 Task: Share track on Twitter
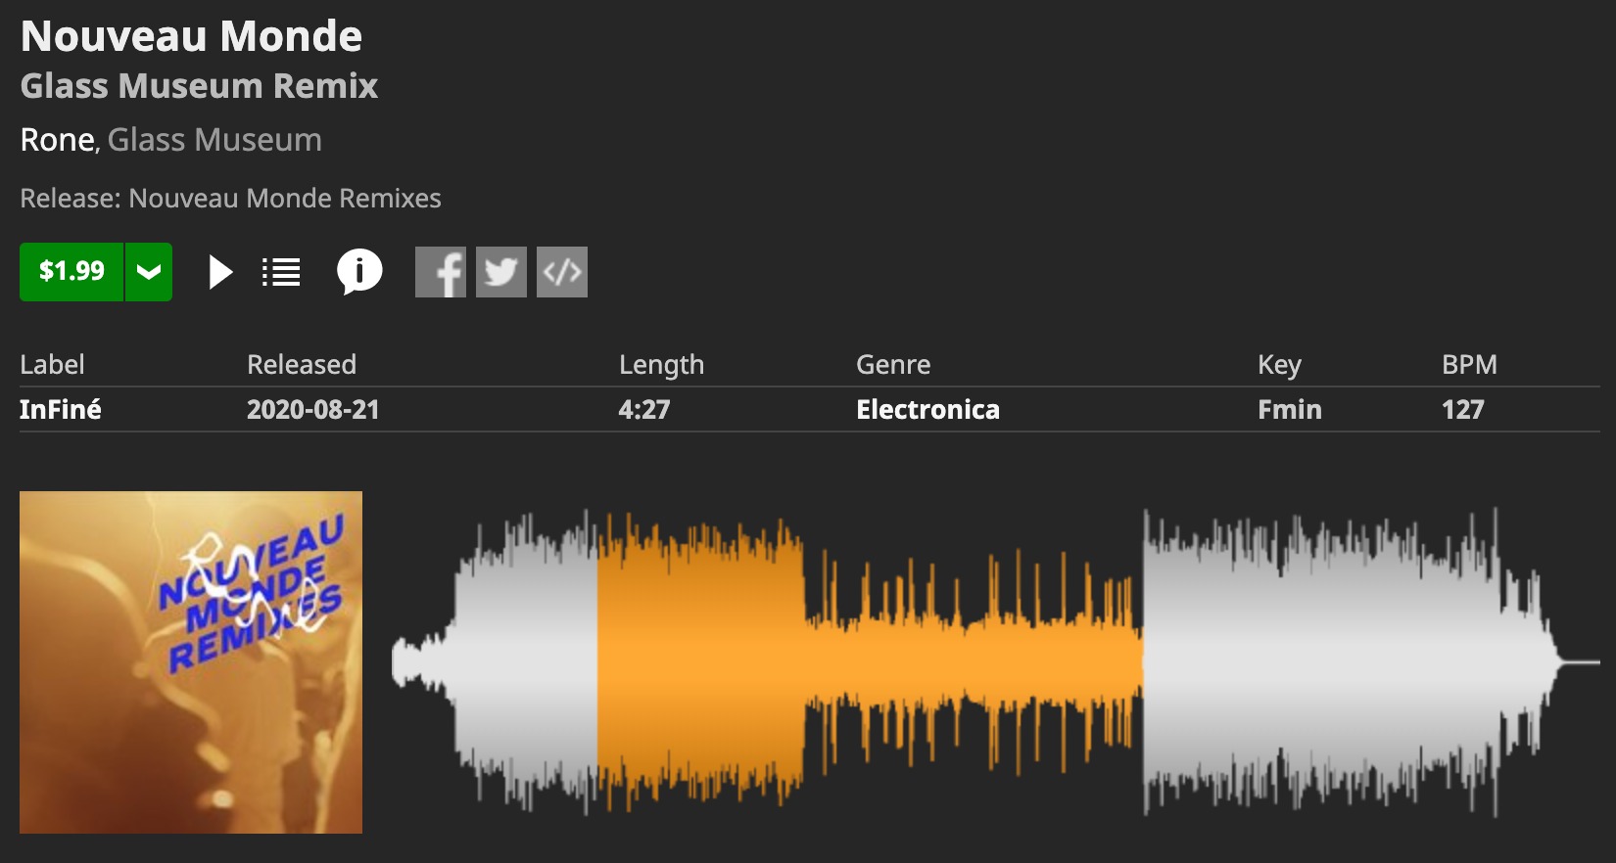[501, 272]
